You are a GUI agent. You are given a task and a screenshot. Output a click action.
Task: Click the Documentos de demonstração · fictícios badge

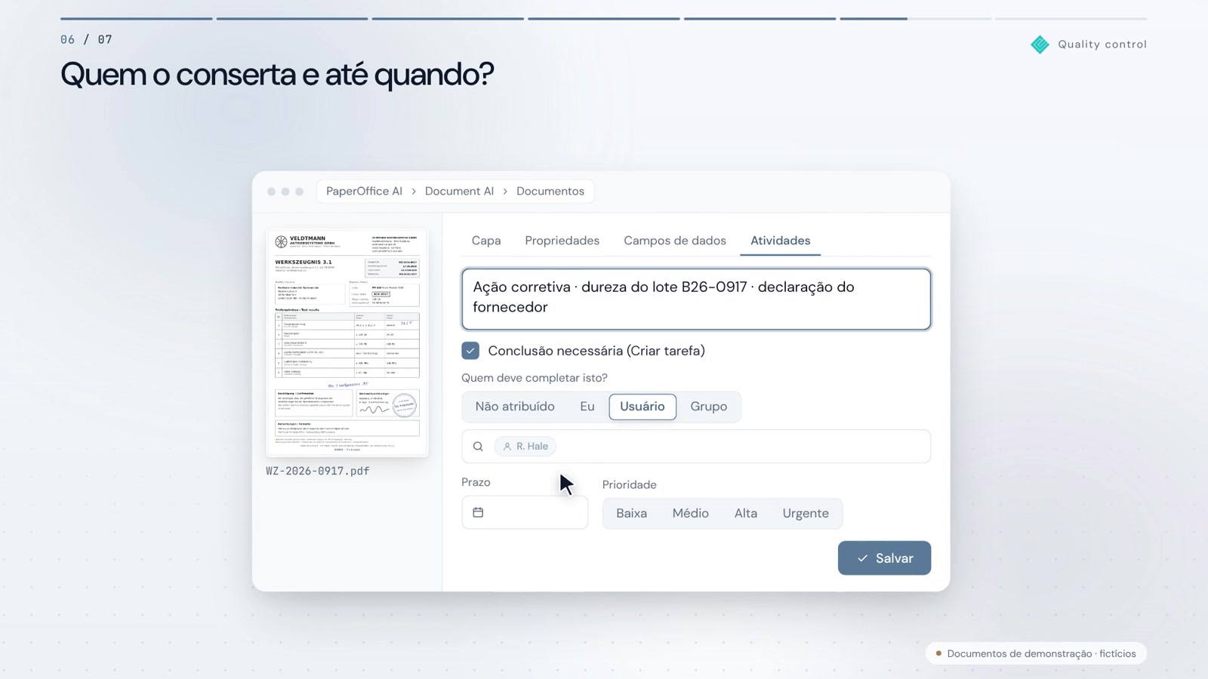(x=1036, y=653)
